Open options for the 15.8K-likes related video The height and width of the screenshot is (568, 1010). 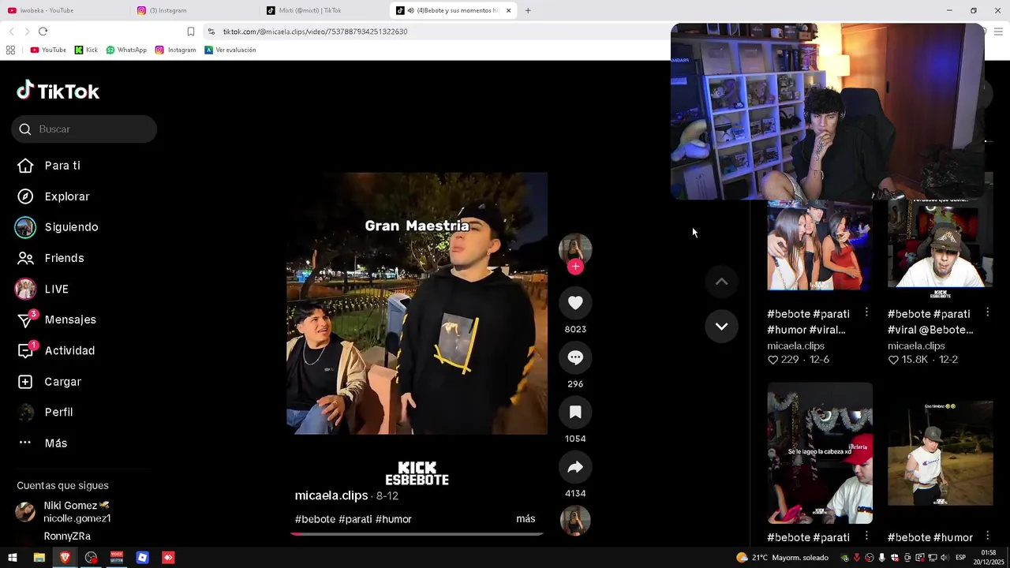987,312
